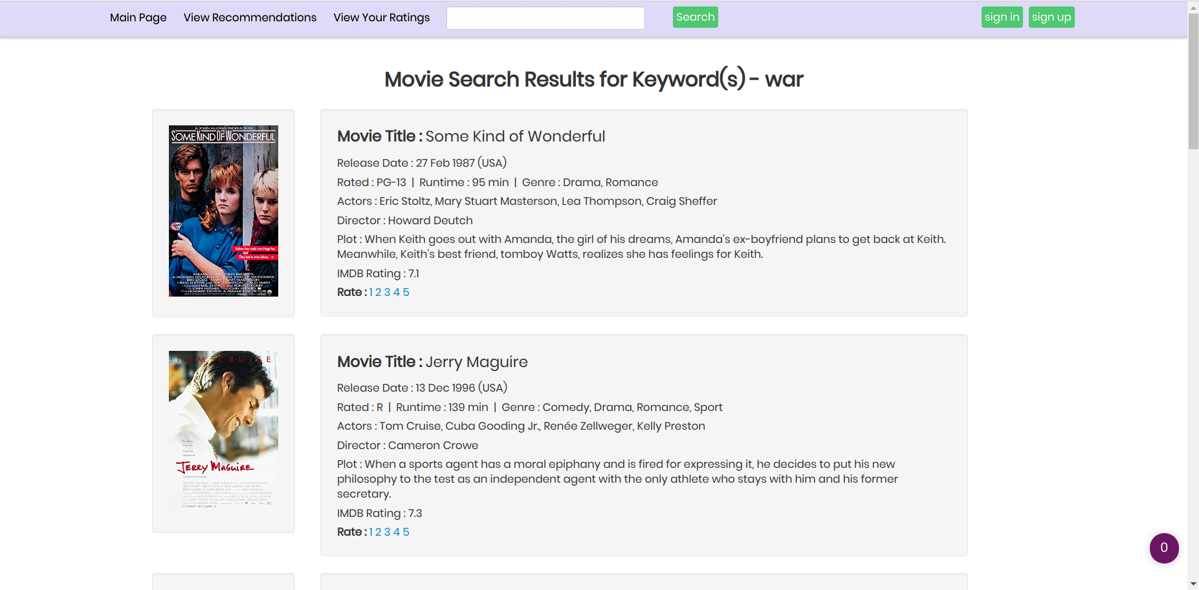Image resolution: width=1199 pixels, height=590 pixels.
Task: Give Jerry Maguire a rating of 3
Action: [x=388, y=532]
